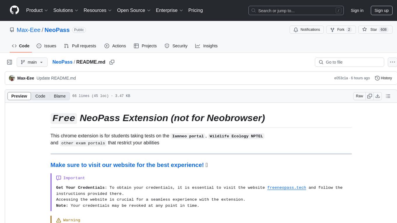Image resolution: width=397 pixels, height=223 pixels.
Task: Click the Iamneo portal code label
Action: (188, 136)
